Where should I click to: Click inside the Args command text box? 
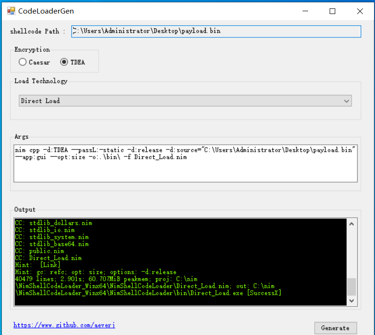click(185, 164)
